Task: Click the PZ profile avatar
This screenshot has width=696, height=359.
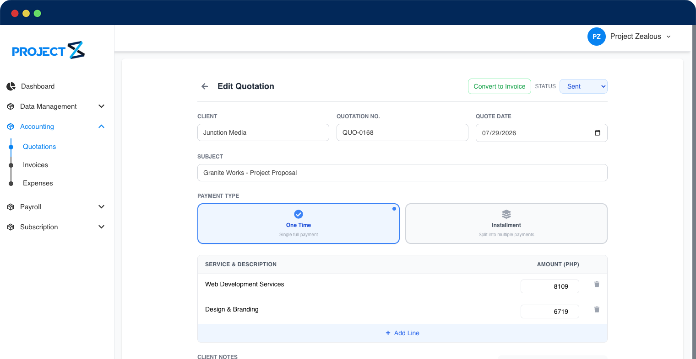Action: (x=597, y=37)
